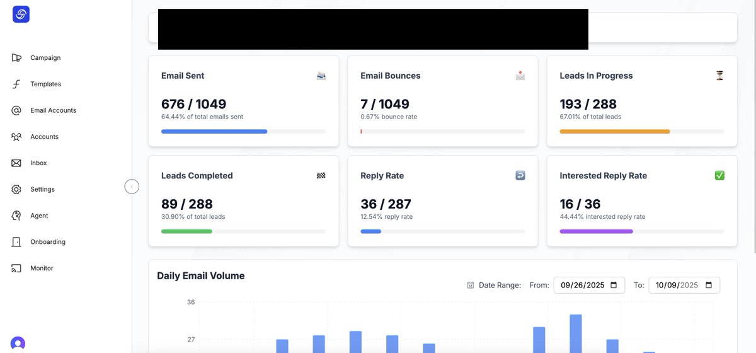Click the Interested Reply Rate checkmark icon
Viewport: 756px width, 353px height.
tap(719, 176)
